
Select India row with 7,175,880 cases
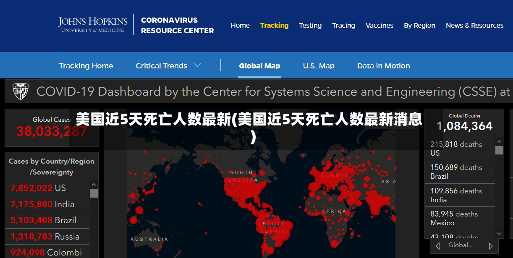tap(47, 204)
